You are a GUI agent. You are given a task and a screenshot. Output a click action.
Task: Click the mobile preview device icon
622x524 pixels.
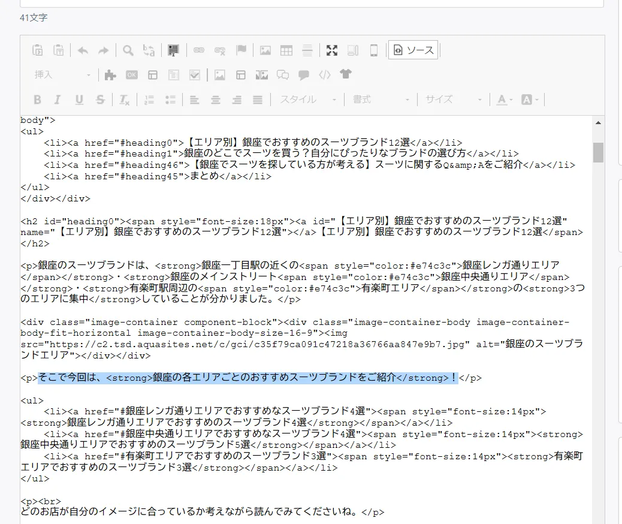374,50
